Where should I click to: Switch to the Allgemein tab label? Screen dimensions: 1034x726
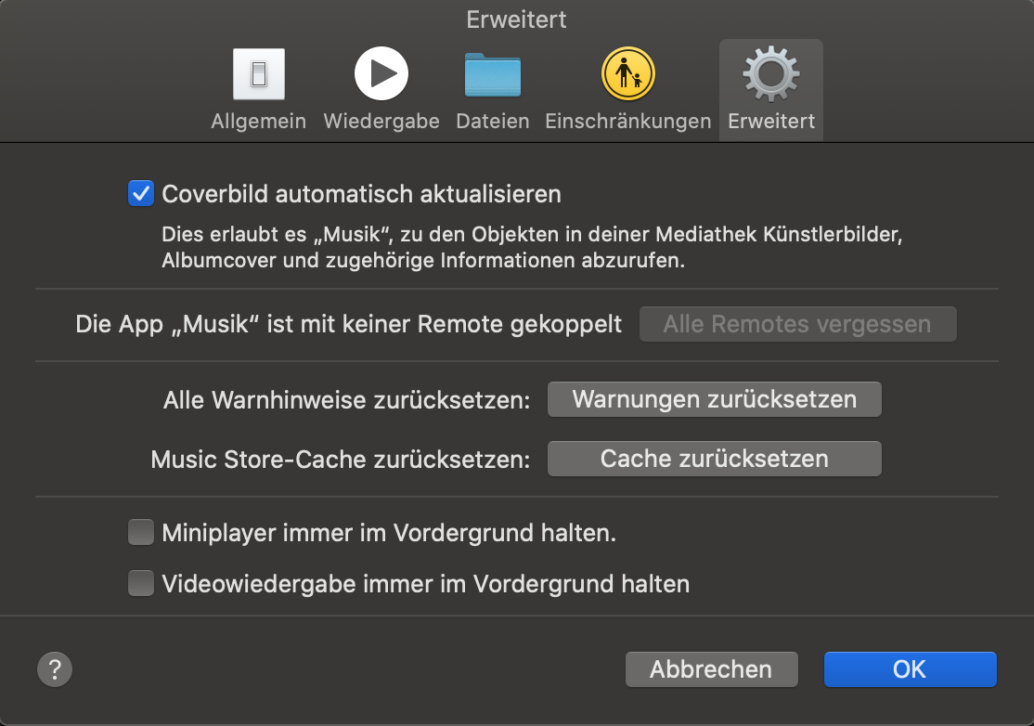click(x=258, y=122)
